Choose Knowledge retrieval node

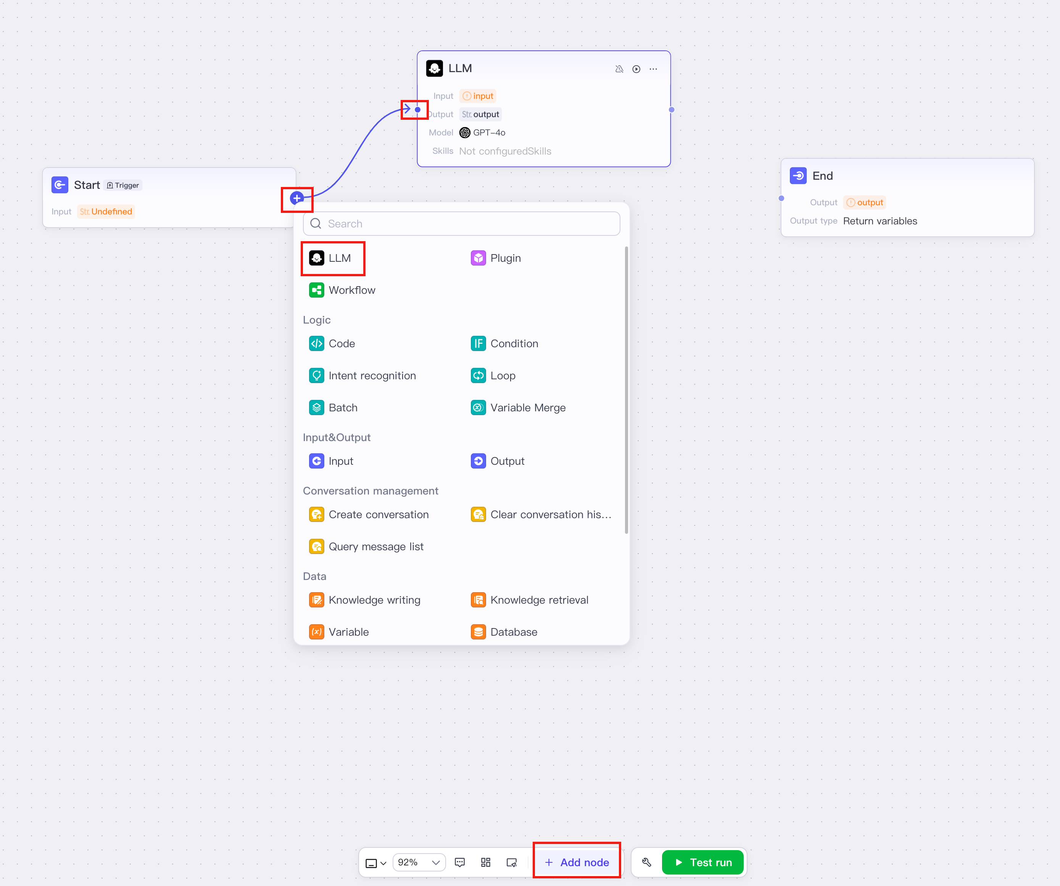coord(530,600)
